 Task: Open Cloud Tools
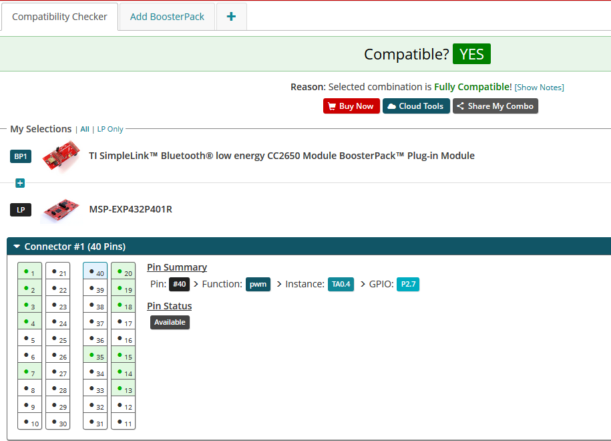coord(416,106)
